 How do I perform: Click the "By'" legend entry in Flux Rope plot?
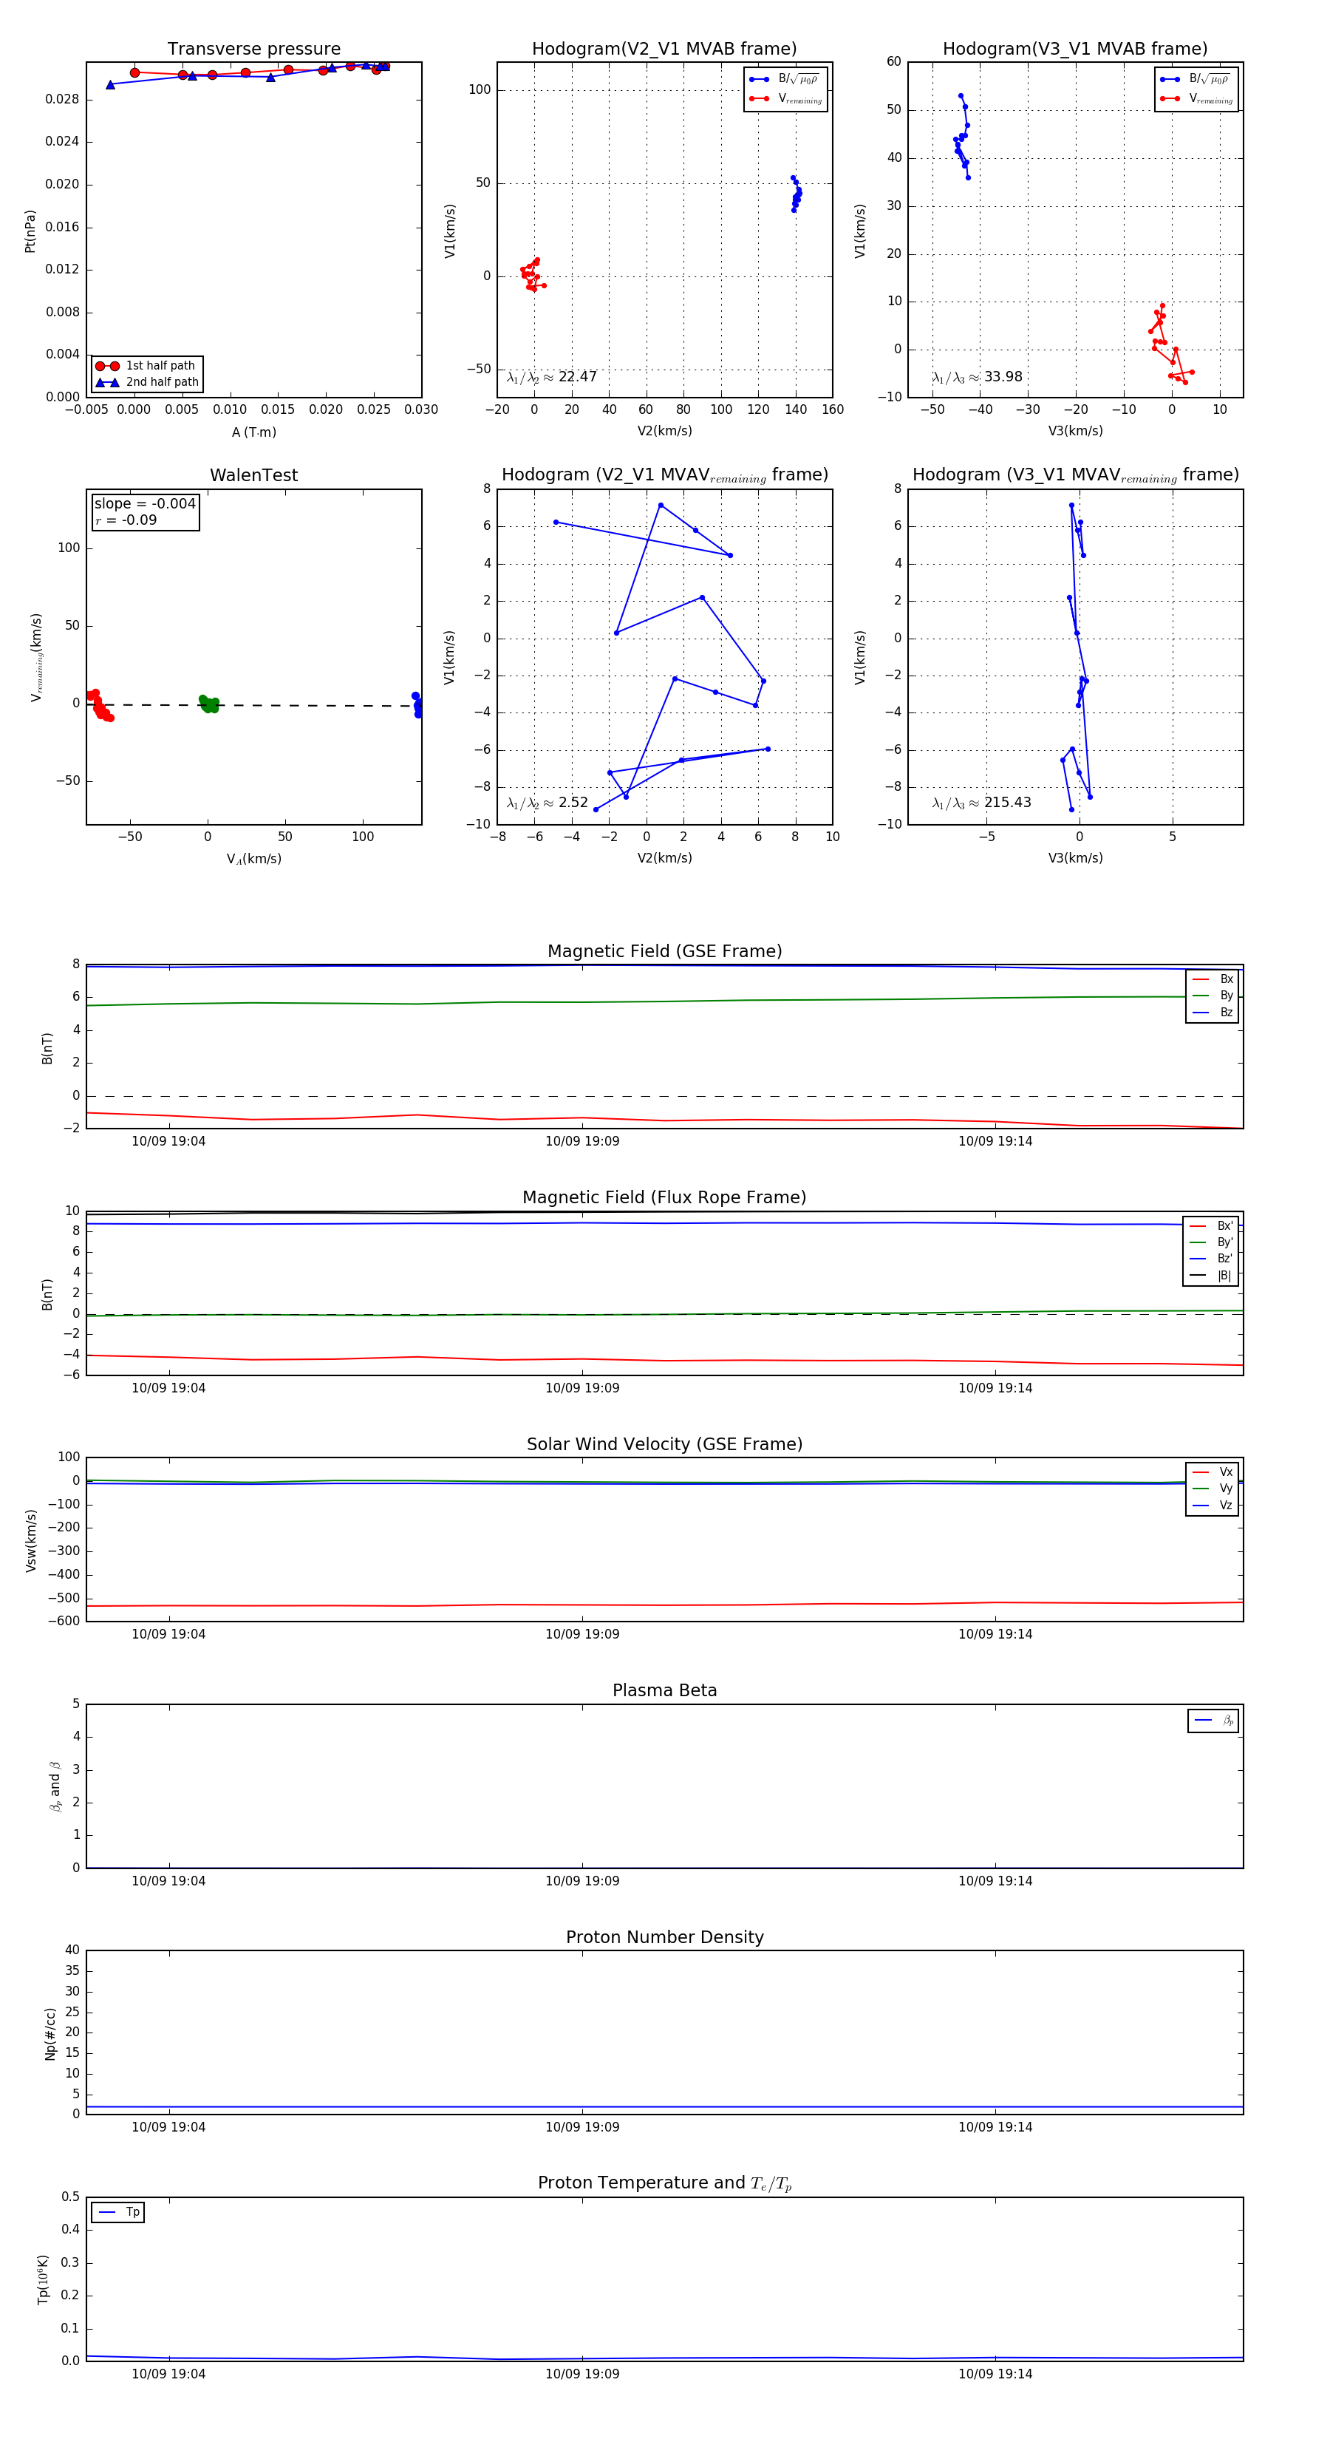1211,1242
